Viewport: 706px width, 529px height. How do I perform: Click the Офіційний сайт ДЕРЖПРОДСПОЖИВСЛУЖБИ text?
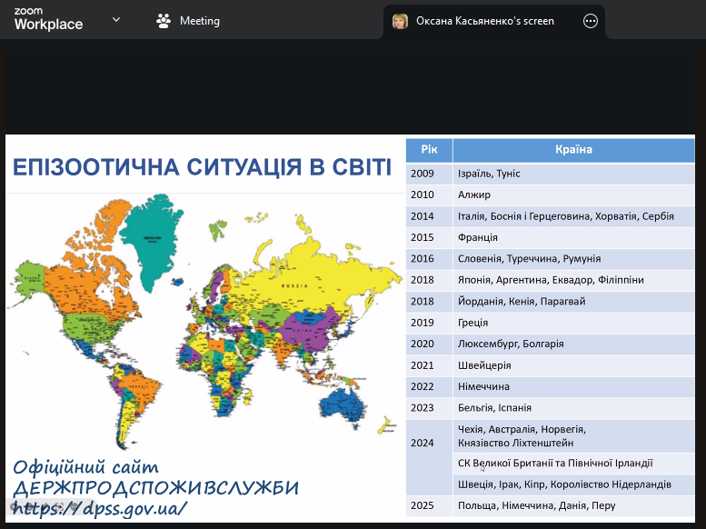(x=154, y=477)
